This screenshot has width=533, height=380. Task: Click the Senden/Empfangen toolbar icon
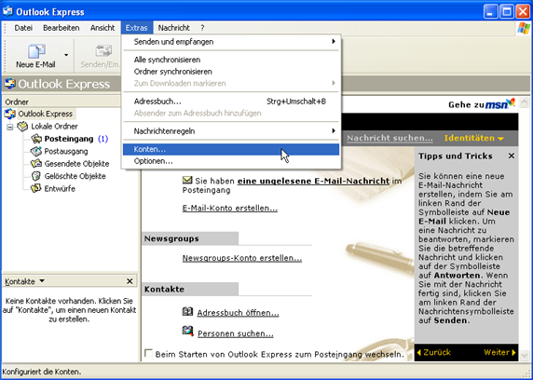click(103, 51)
